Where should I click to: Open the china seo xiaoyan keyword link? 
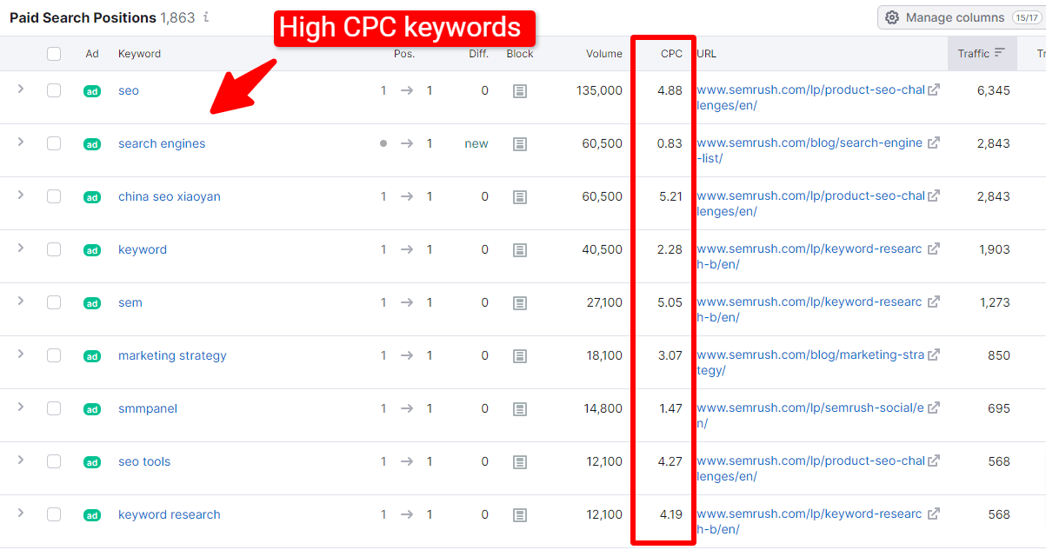pos(170,196)
